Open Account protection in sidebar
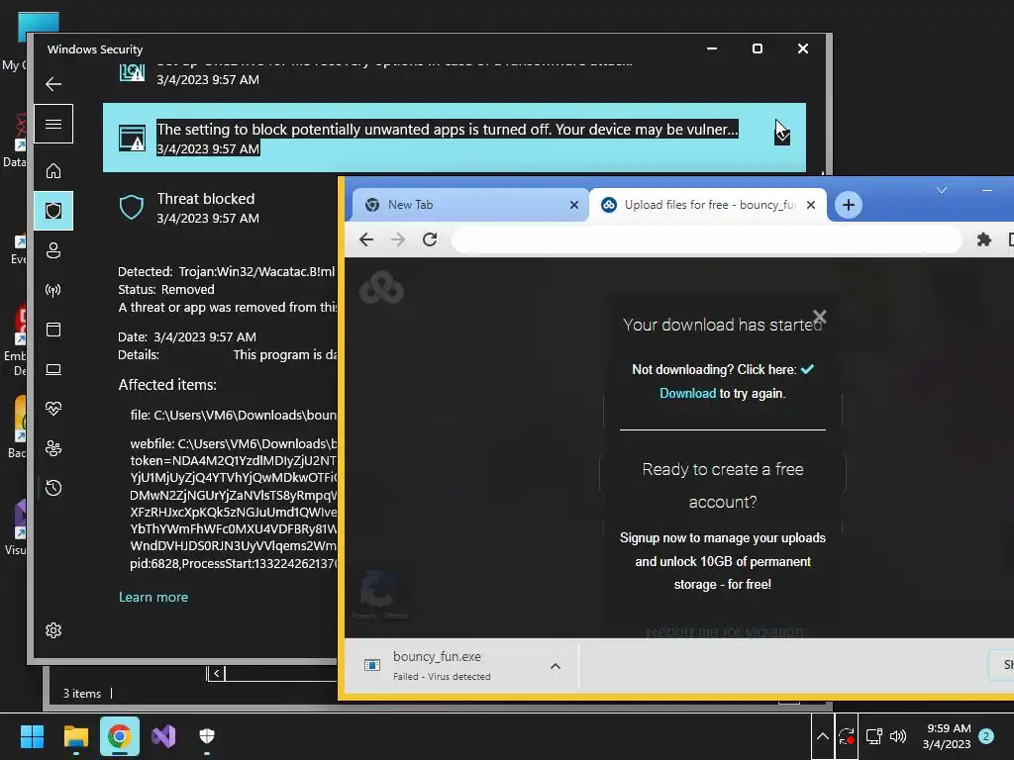Viewport: 1014px width, 760px height. (53, 250)
